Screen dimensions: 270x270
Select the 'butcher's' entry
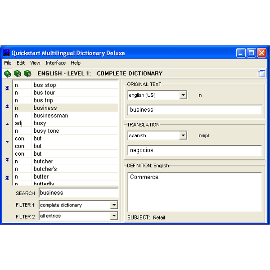[66, 169]
